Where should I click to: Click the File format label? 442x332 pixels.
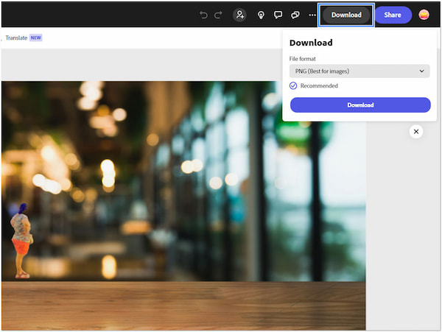tap(303, 59)
